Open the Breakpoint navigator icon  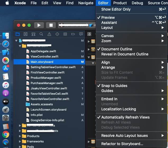pos(73,34)
